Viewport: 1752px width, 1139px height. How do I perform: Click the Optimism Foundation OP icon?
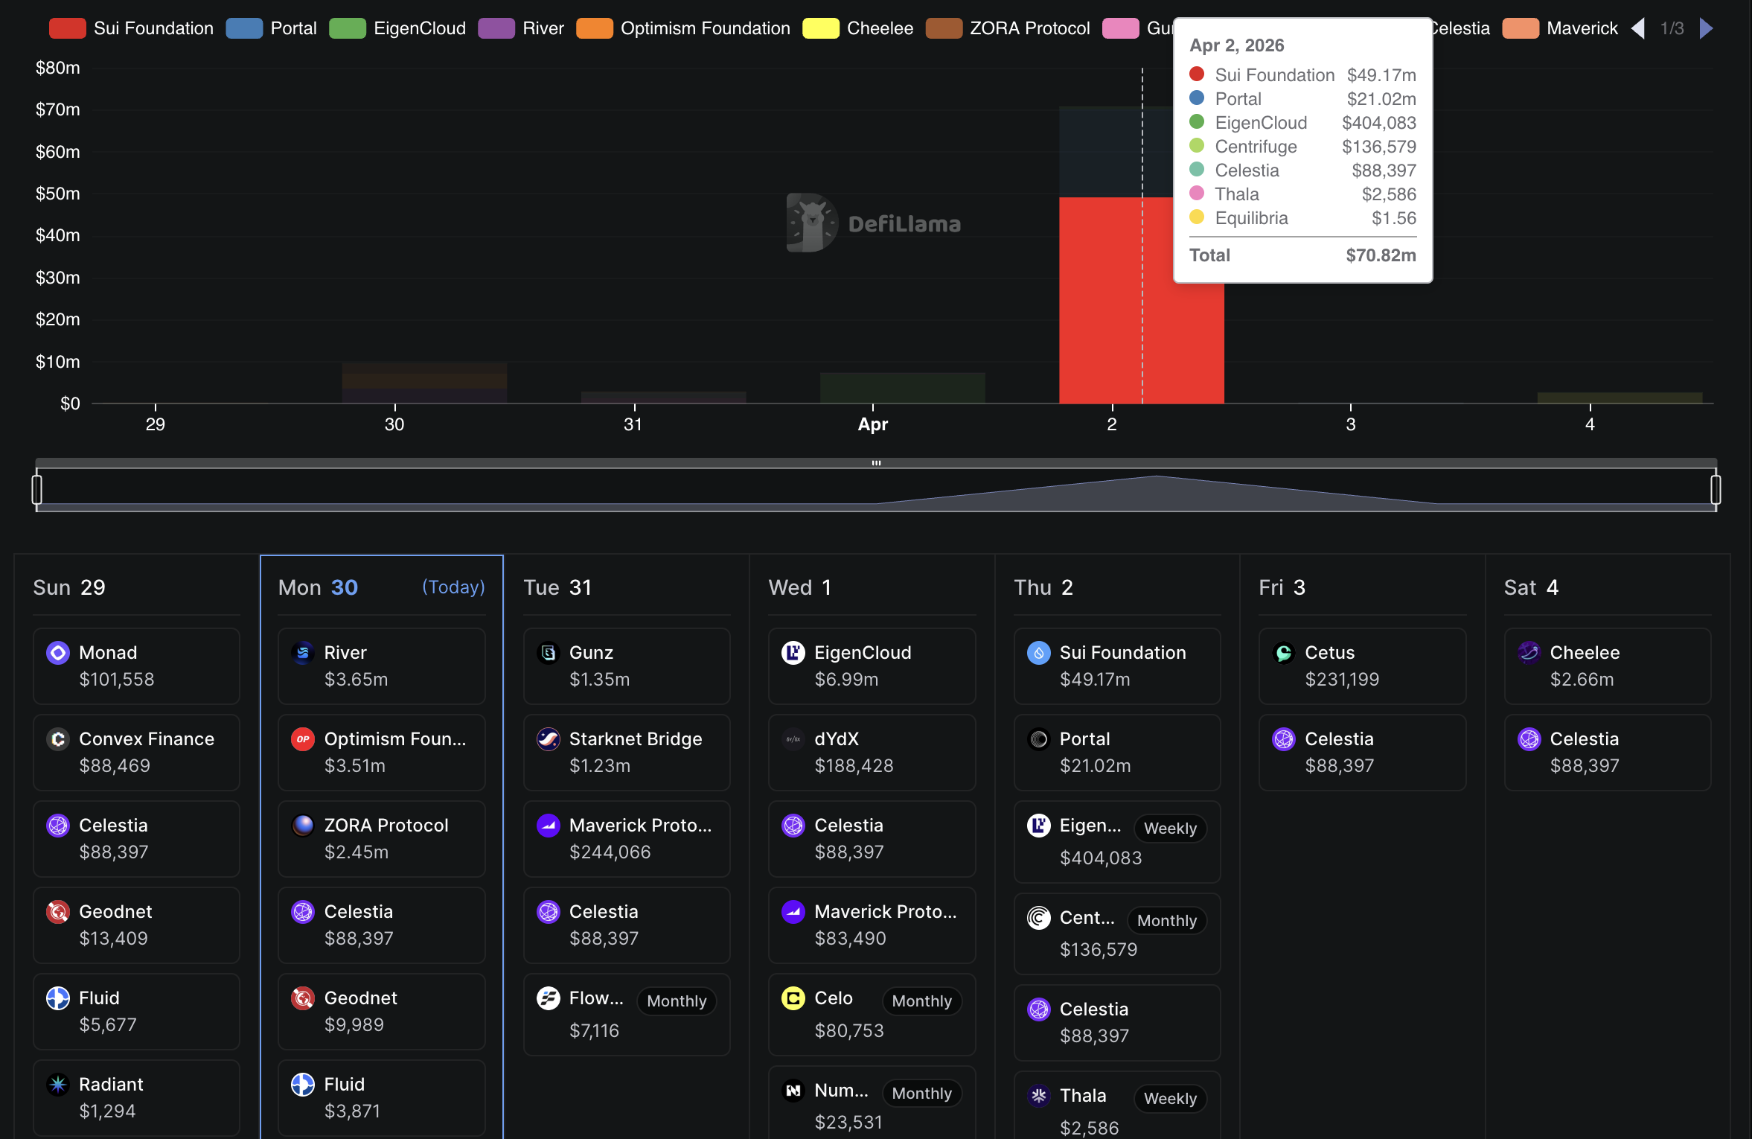[x=302, y=739]
